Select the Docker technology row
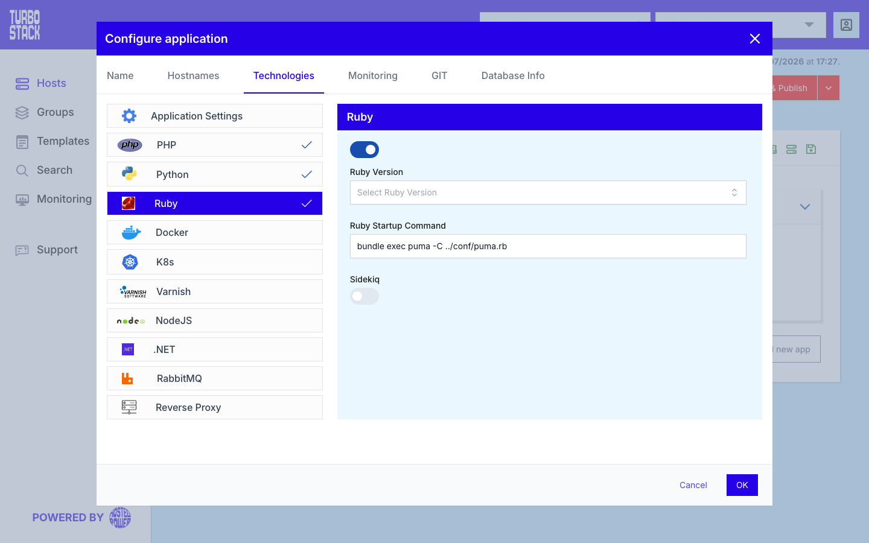 pyautogui.click(x=215, y=232)
